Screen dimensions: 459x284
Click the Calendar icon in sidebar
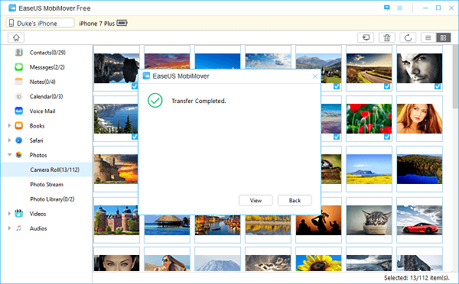(x=18, y=96)
